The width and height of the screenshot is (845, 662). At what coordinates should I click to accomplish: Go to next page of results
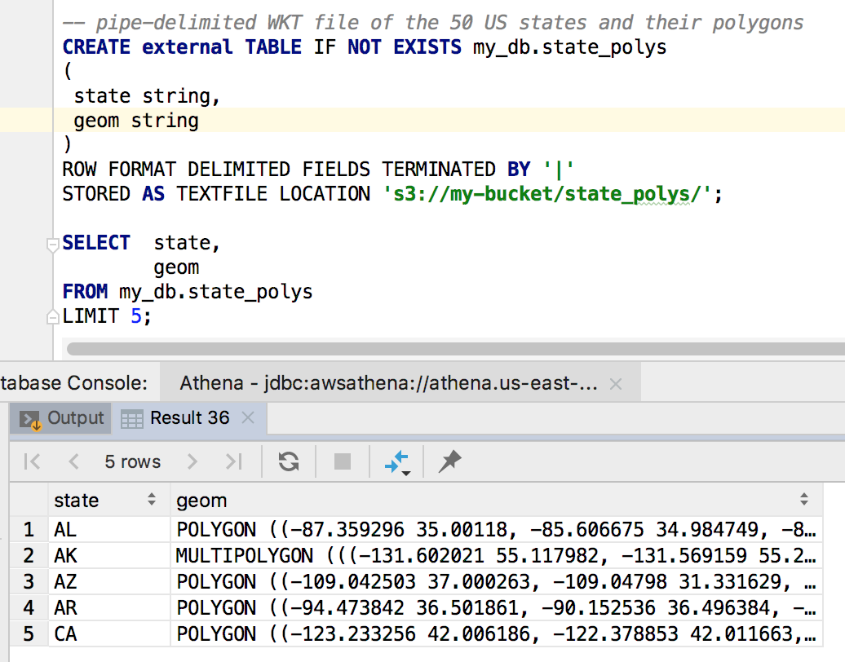192,461
